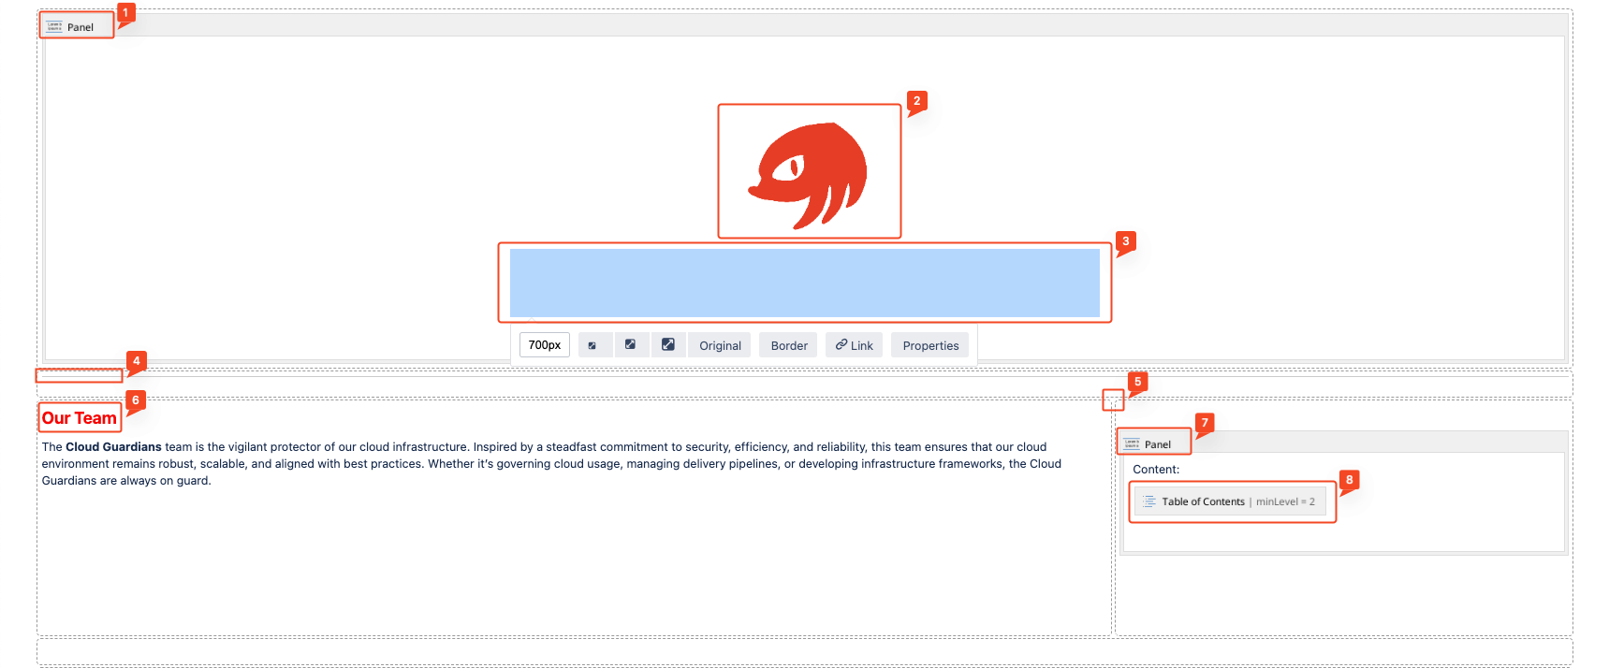Click the Panel icon above Table of Contents
The image size is (1609, 668).
tap(1132, 444)
